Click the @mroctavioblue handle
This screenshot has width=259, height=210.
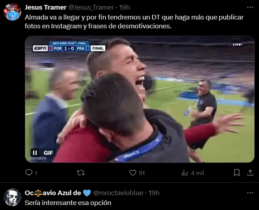pos(118,193)
